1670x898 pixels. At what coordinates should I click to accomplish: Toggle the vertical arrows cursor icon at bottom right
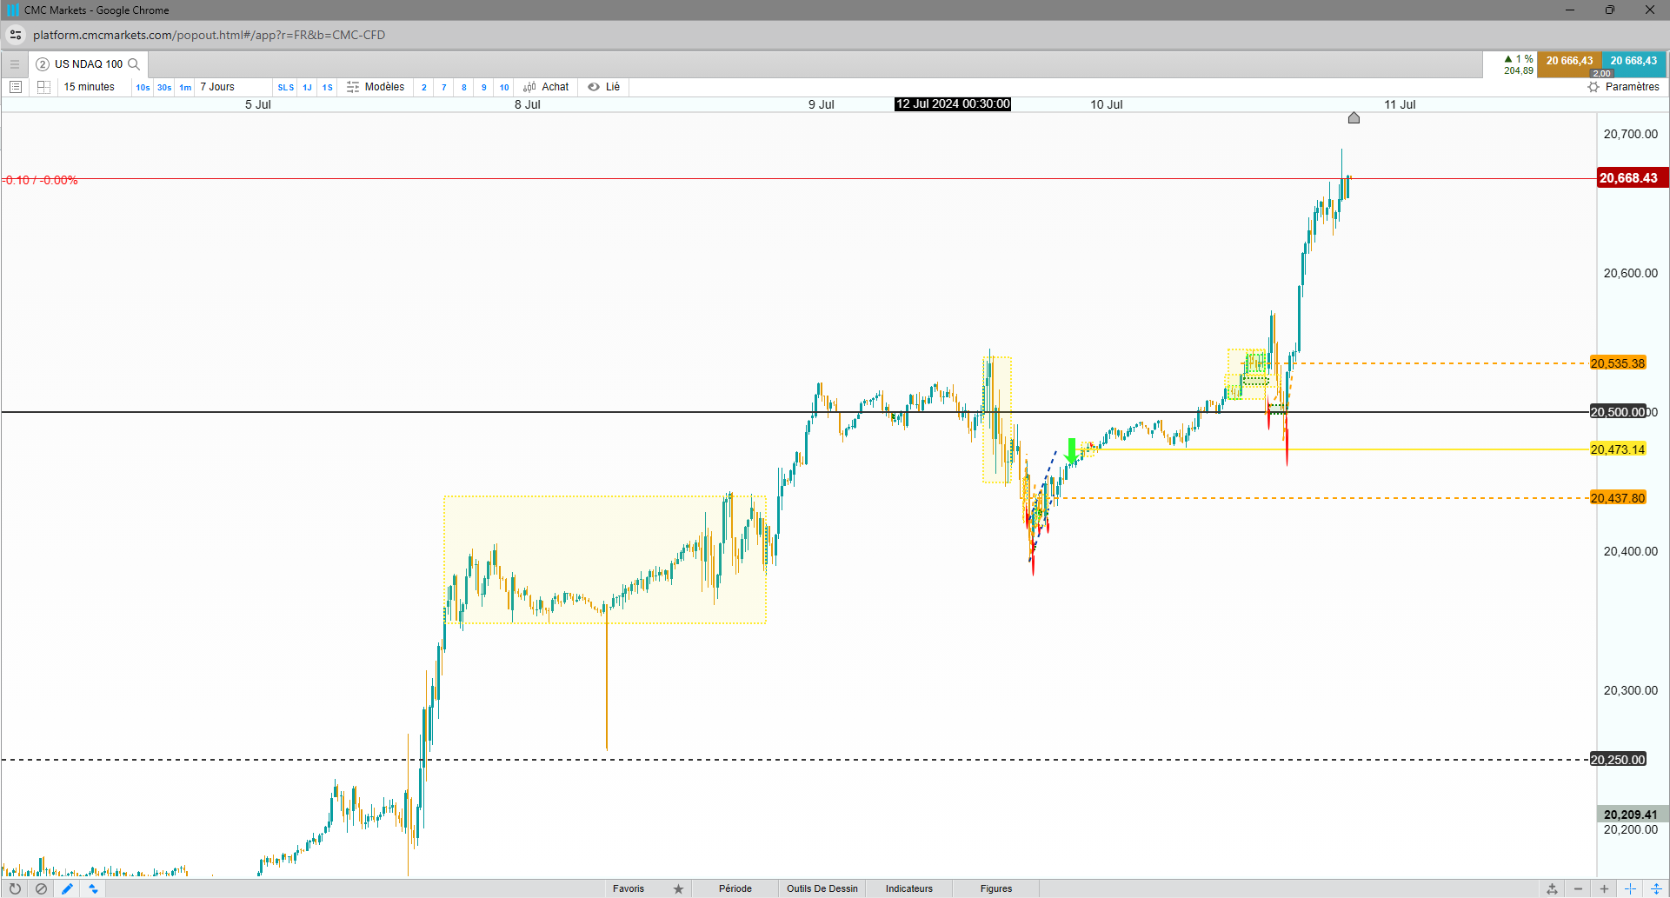click(1656, 888)
